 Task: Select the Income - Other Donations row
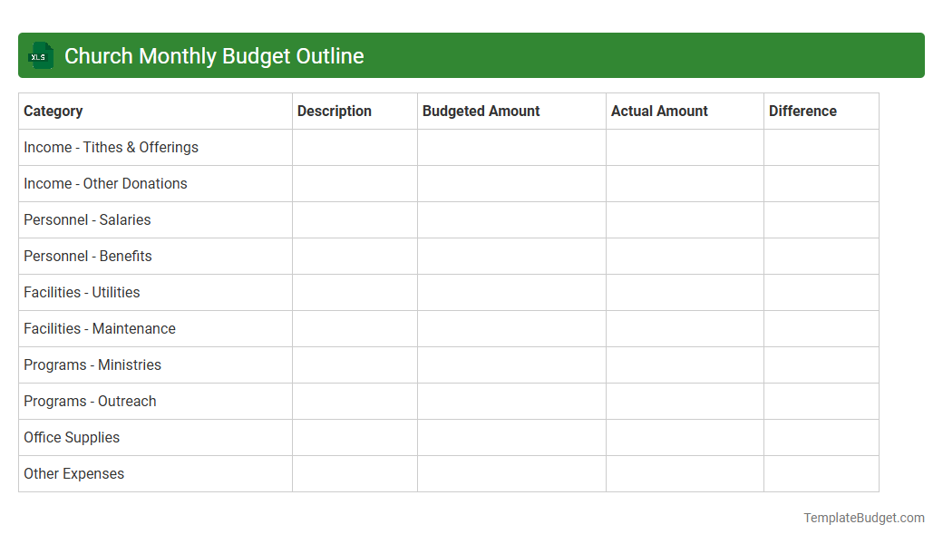pos(105,183)
